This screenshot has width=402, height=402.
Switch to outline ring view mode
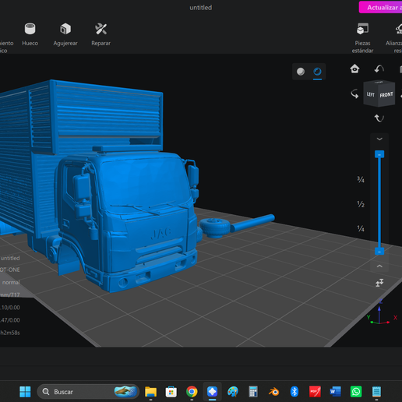point(317,72)
